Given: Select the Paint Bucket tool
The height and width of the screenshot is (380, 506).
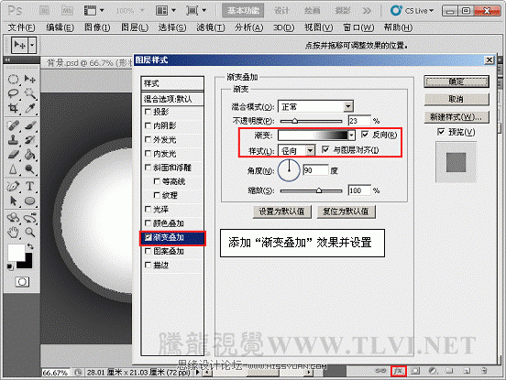Looking at the screenshot, I should pos(30,155).
